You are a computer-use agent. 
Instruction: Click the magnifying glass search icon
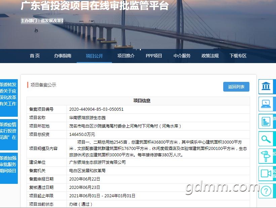tap(266, 139)
